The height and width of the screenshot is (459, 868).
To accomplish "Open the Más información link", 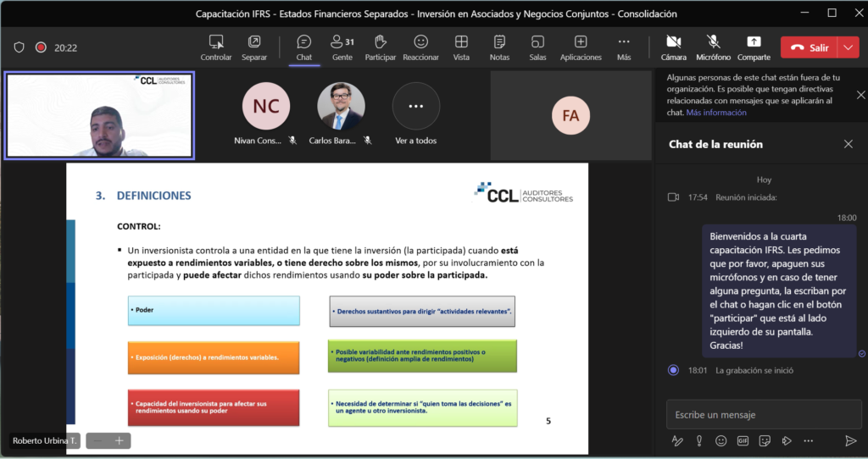I will coord(716,113).
